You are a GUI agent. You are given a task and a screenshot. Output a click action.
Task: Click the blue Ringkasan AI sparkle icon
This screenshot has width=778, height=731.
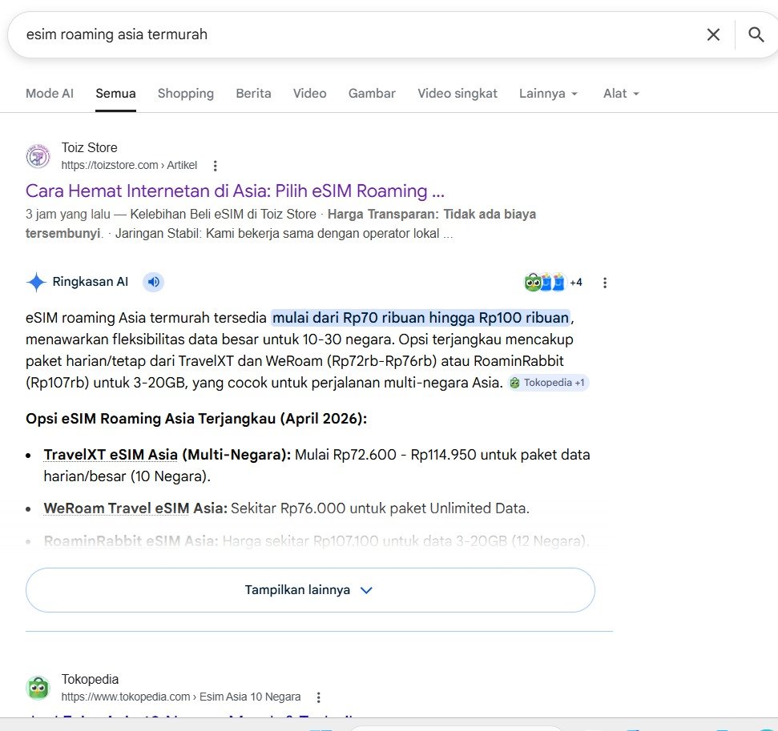pos(36,282)
